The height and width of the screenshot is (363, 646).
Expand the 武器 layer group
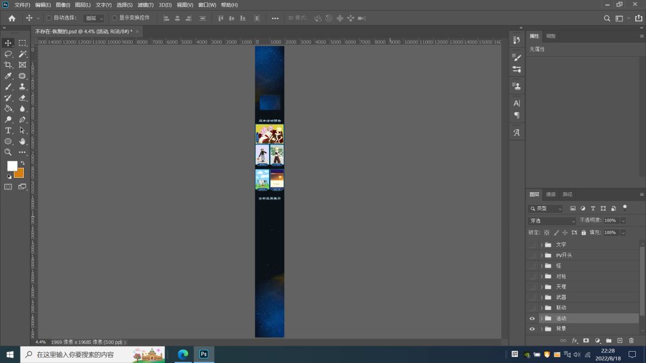tap(542, 297)
